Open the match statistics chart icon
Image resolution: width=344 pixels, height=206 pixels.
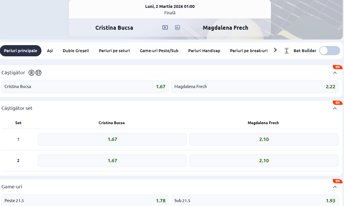tap(177, 27)
